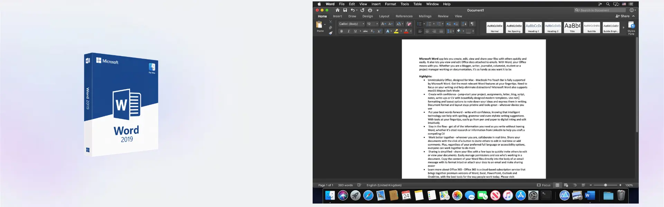
Task: Increase the paragraph indent
Action: click(456, 24)
